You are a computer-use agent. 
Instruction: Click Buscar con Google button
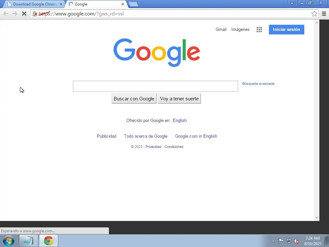click(134, 98)
